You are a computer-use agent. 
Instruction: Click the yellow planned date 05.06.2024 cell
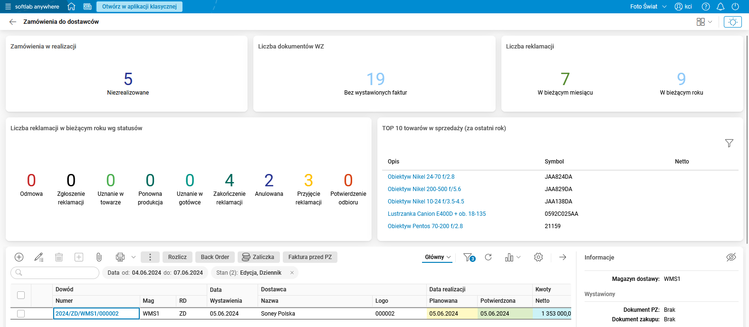point(452,314)
